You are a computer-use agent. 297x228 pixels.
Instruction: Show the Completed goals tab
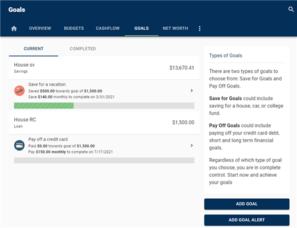pyautogui.click(x=83, y=49)
